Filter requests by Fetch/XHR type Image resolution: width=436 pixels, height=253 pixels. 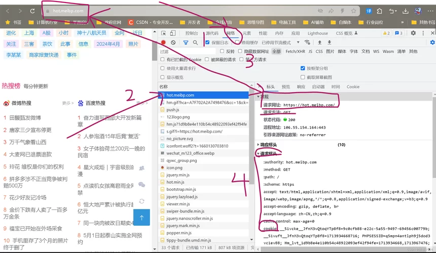tap(295, 51)
